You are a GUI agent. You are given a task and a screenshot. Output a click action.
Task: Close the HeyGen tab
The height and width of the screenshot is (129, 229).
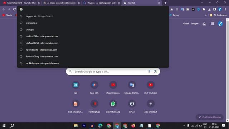coord(119,3)
